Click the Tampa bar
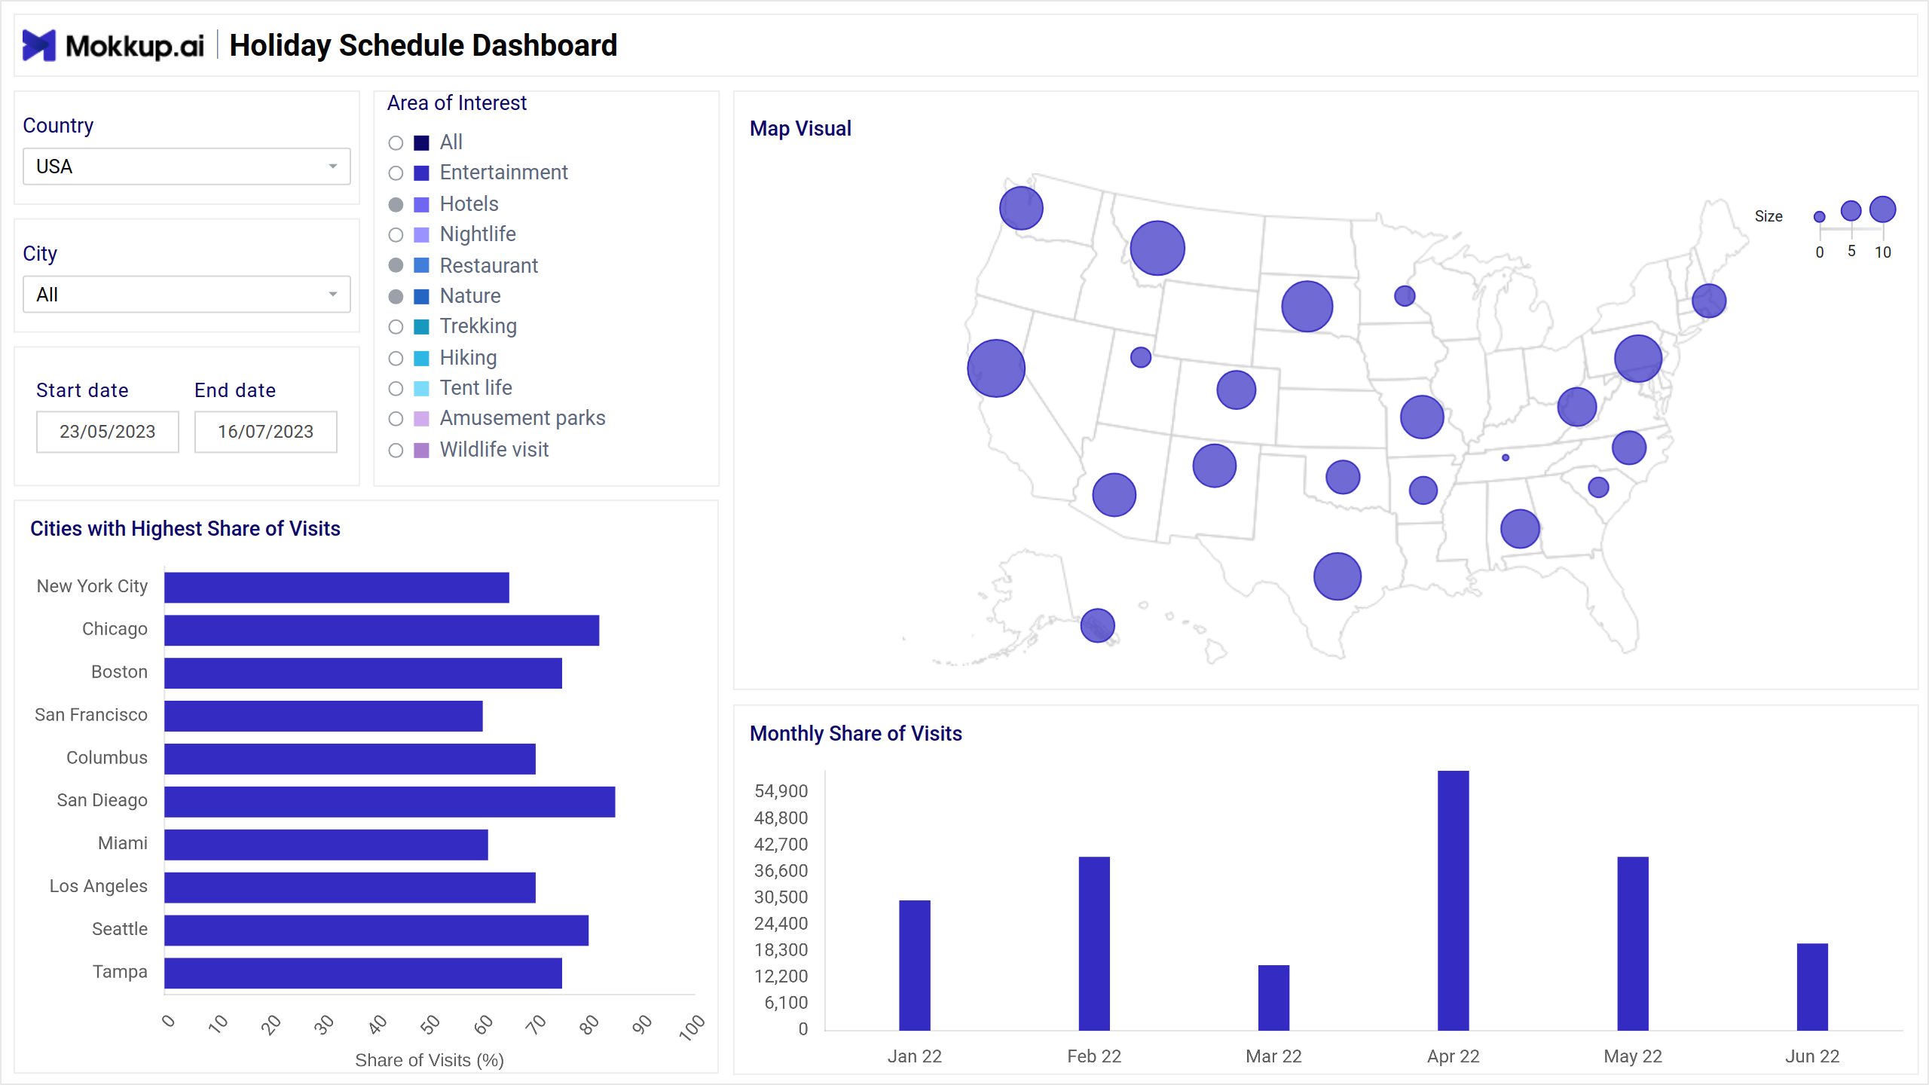Image resolution: width=1929 pixels, height=1085 pixels. point(363,974)
